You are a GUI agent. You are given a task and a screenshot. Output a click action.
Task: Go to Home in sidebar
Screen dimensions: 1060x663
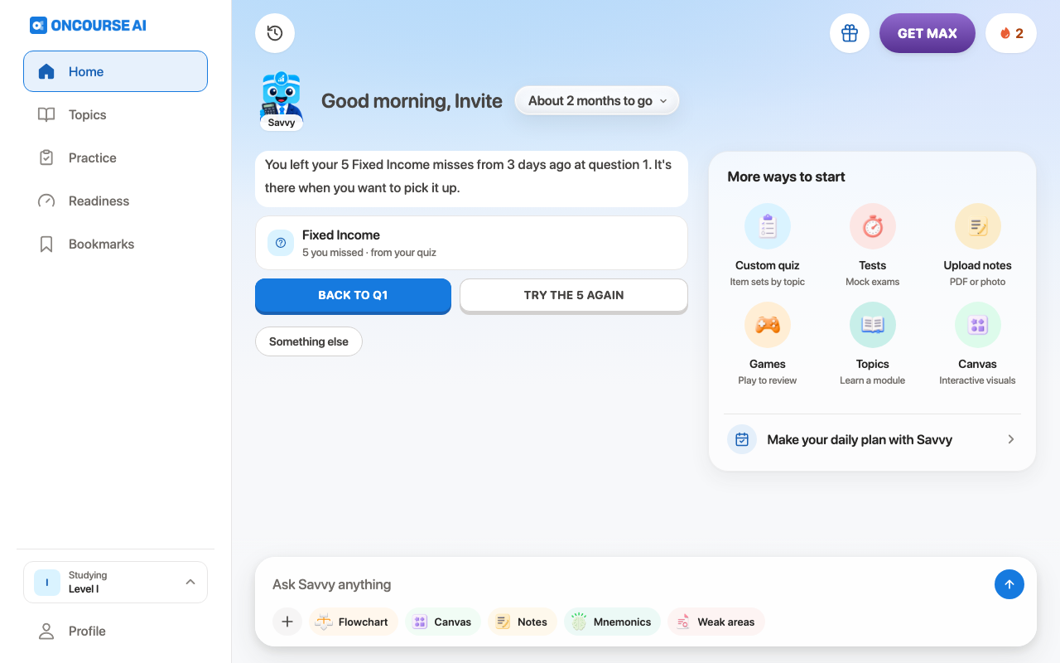point(115,71)
